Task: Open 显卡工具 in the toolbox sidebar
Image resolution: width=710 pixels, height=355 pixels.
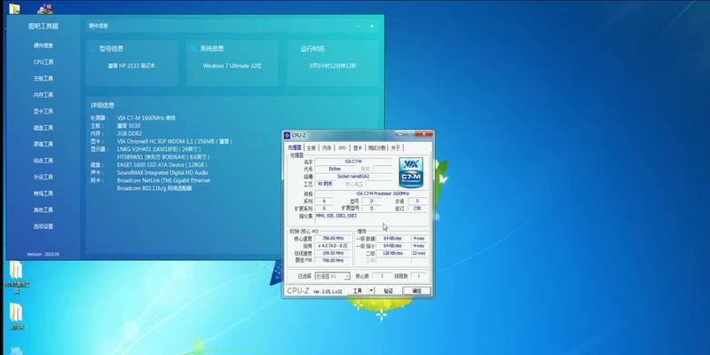Action: [x=43, y=112]
